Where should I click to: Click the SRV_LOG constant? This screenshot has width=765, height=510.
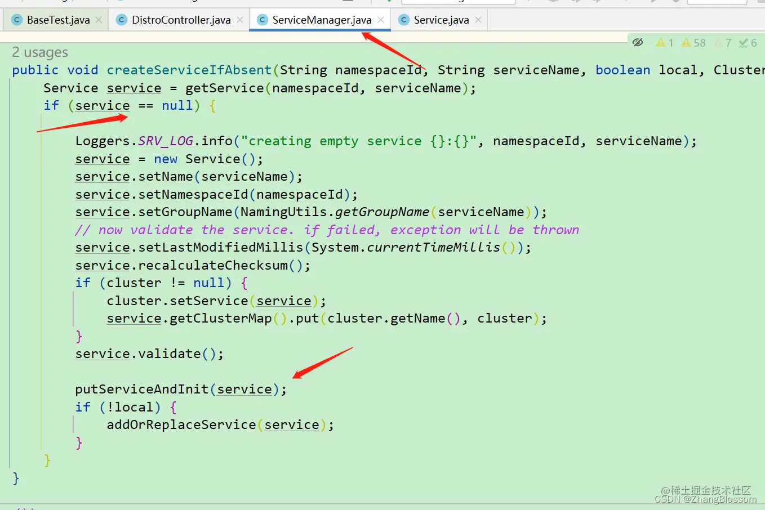click(x=166, y=141)
